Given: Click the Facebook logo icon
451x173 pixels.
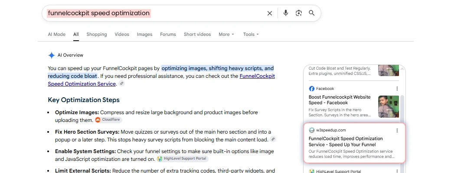Looking at the screenshot, I should click(x=311, y=89).
